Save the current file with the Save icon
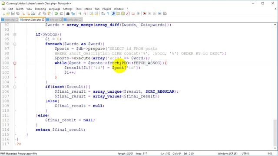Image resolution: width=278 pixels, height=156 pixels. pos(13,13)
